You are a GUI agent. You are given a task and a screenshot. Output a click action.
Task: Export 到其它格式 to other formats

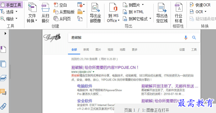135,19
